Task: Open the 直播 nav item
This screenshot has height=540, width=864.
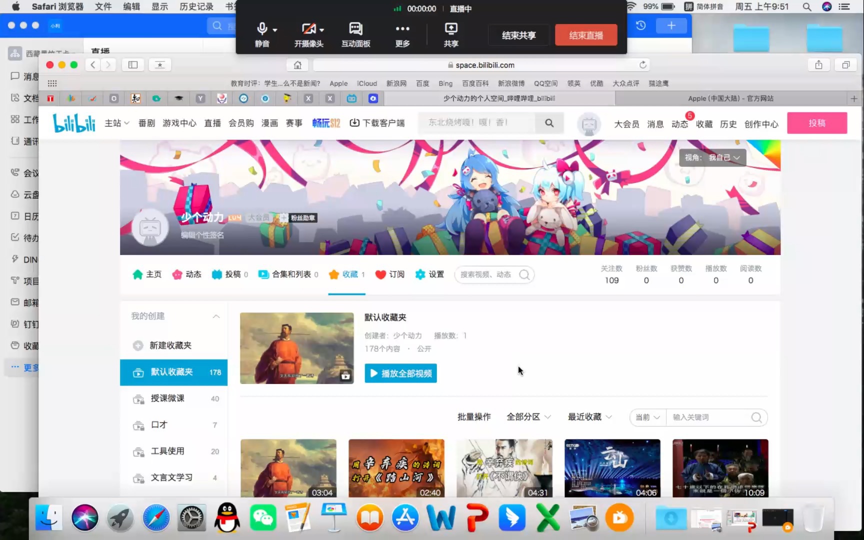Action: coord(212,123)
